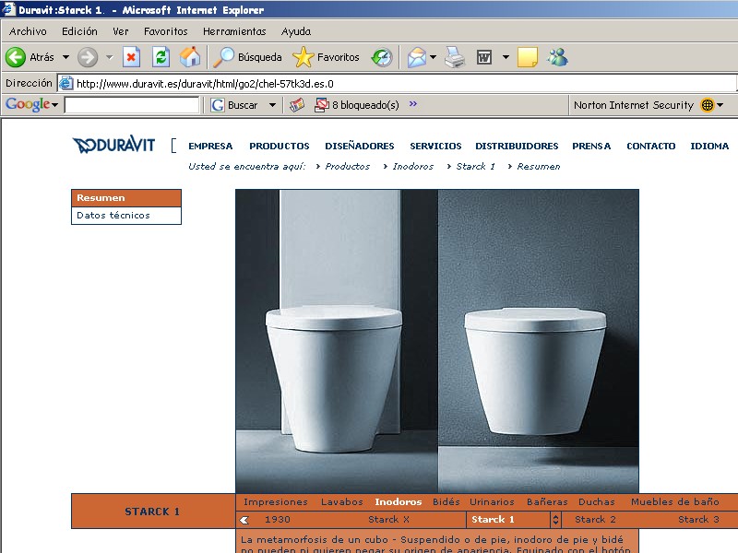Click the Atrás back arrow icon
The height and width of the screenshot is (553, 738).
(x=16, y=57)
